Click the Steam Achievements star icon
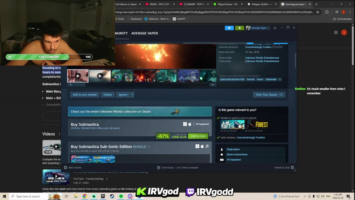355x200 pixels. coord(222,154)
